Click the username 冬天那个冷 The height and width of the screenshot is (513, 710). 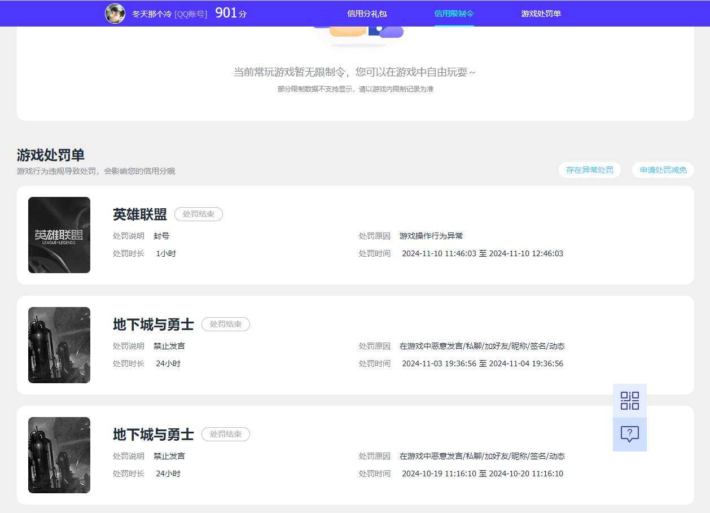pyautogui.click(x=152, y=14)
